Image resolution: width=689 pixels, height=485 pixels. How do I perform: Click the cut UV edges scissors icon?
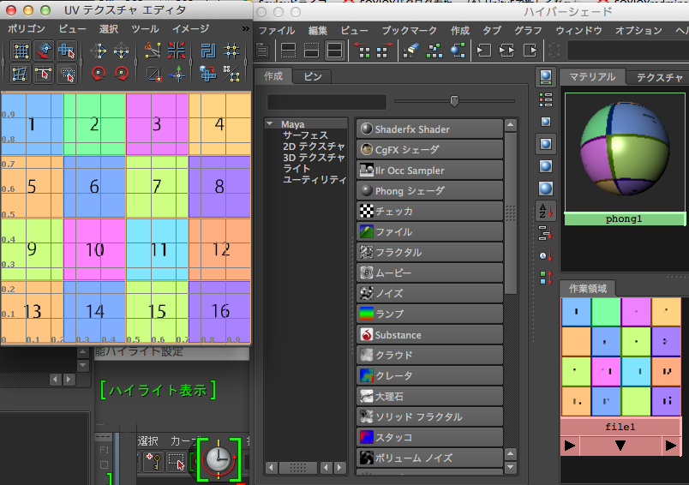tap(153, 51)
